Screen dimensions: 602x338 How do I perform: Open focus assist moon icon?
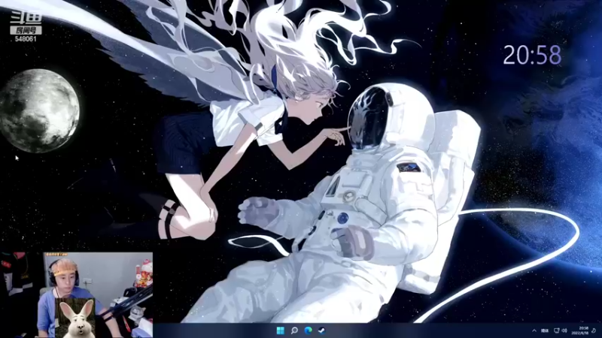594,330
